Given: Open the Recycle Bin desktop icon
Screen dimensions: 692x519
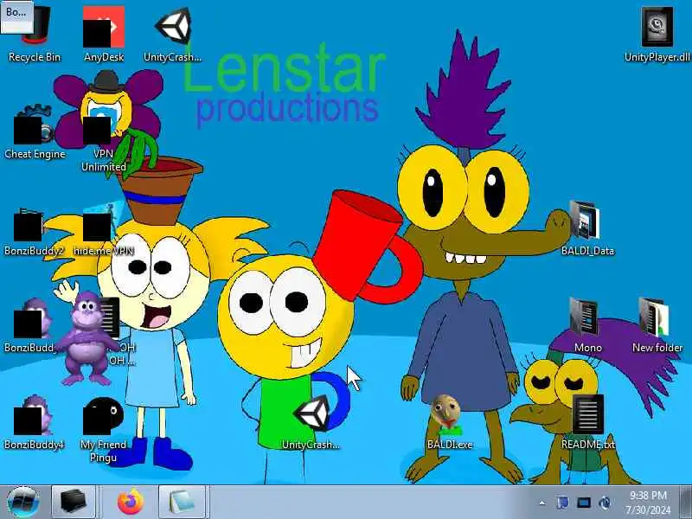Looking at the screenshot, I should tap(35, 35).
